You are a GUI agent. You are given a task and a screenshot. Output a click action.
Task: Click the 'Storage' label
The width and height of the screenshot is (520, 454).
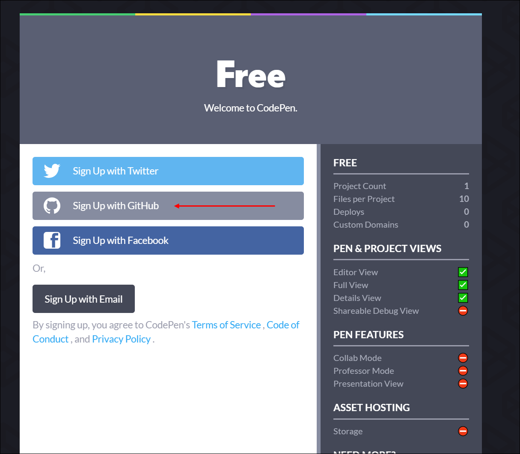pyautogui.click(x=348, y=431)
